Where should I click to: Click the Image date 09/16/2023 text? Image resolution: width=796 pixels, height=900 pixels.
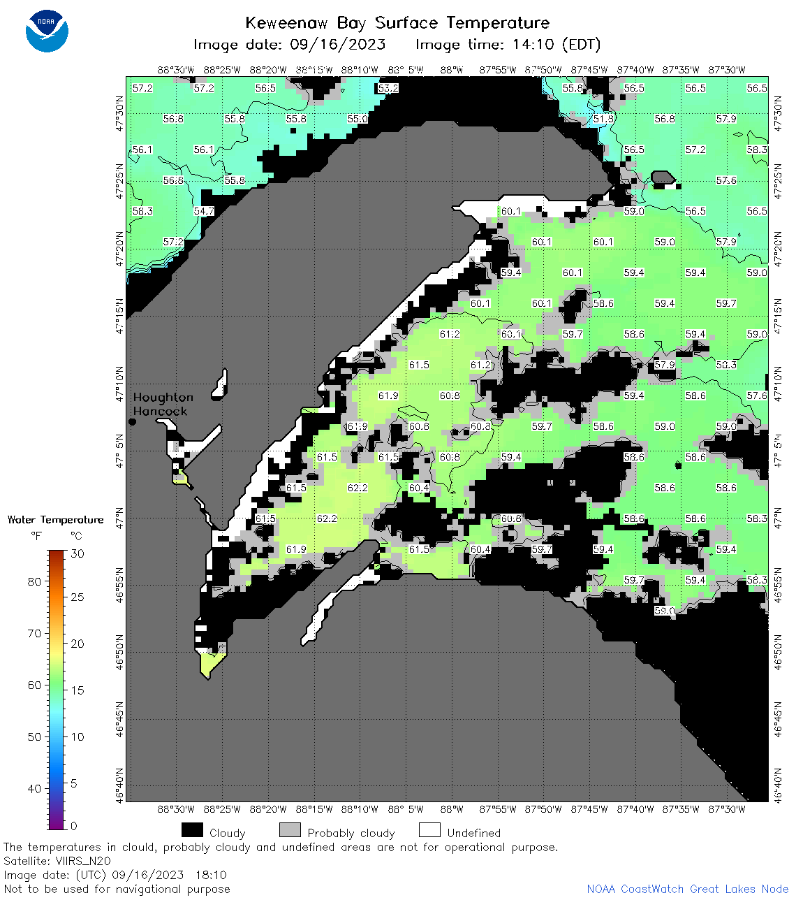tap(289, 45)
